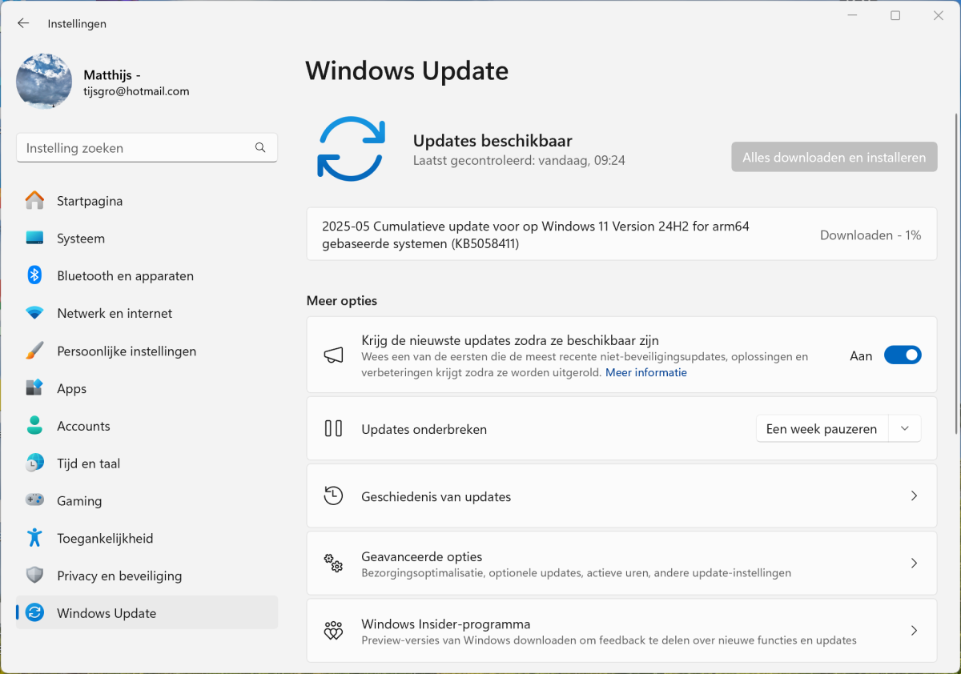The image size is (961, 674).
Task: Go to the Systeem settings page
Action: coord(81,239)
